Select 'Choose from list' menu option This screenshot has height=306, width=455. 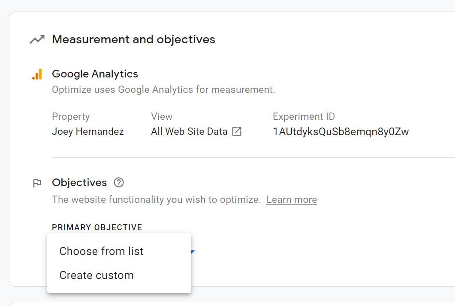click(119, 251)
